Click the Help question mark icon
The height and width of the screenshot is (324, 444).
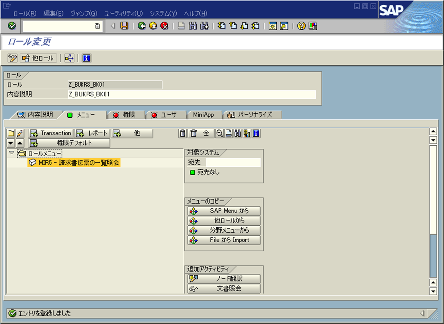pos(301,26)
